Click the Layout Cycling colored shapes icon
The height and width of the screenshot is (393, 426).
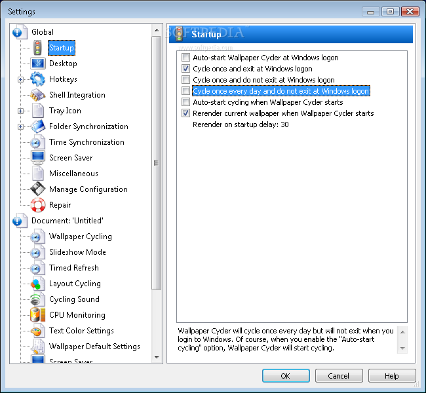pyautogui.click(x=38, y=284)
